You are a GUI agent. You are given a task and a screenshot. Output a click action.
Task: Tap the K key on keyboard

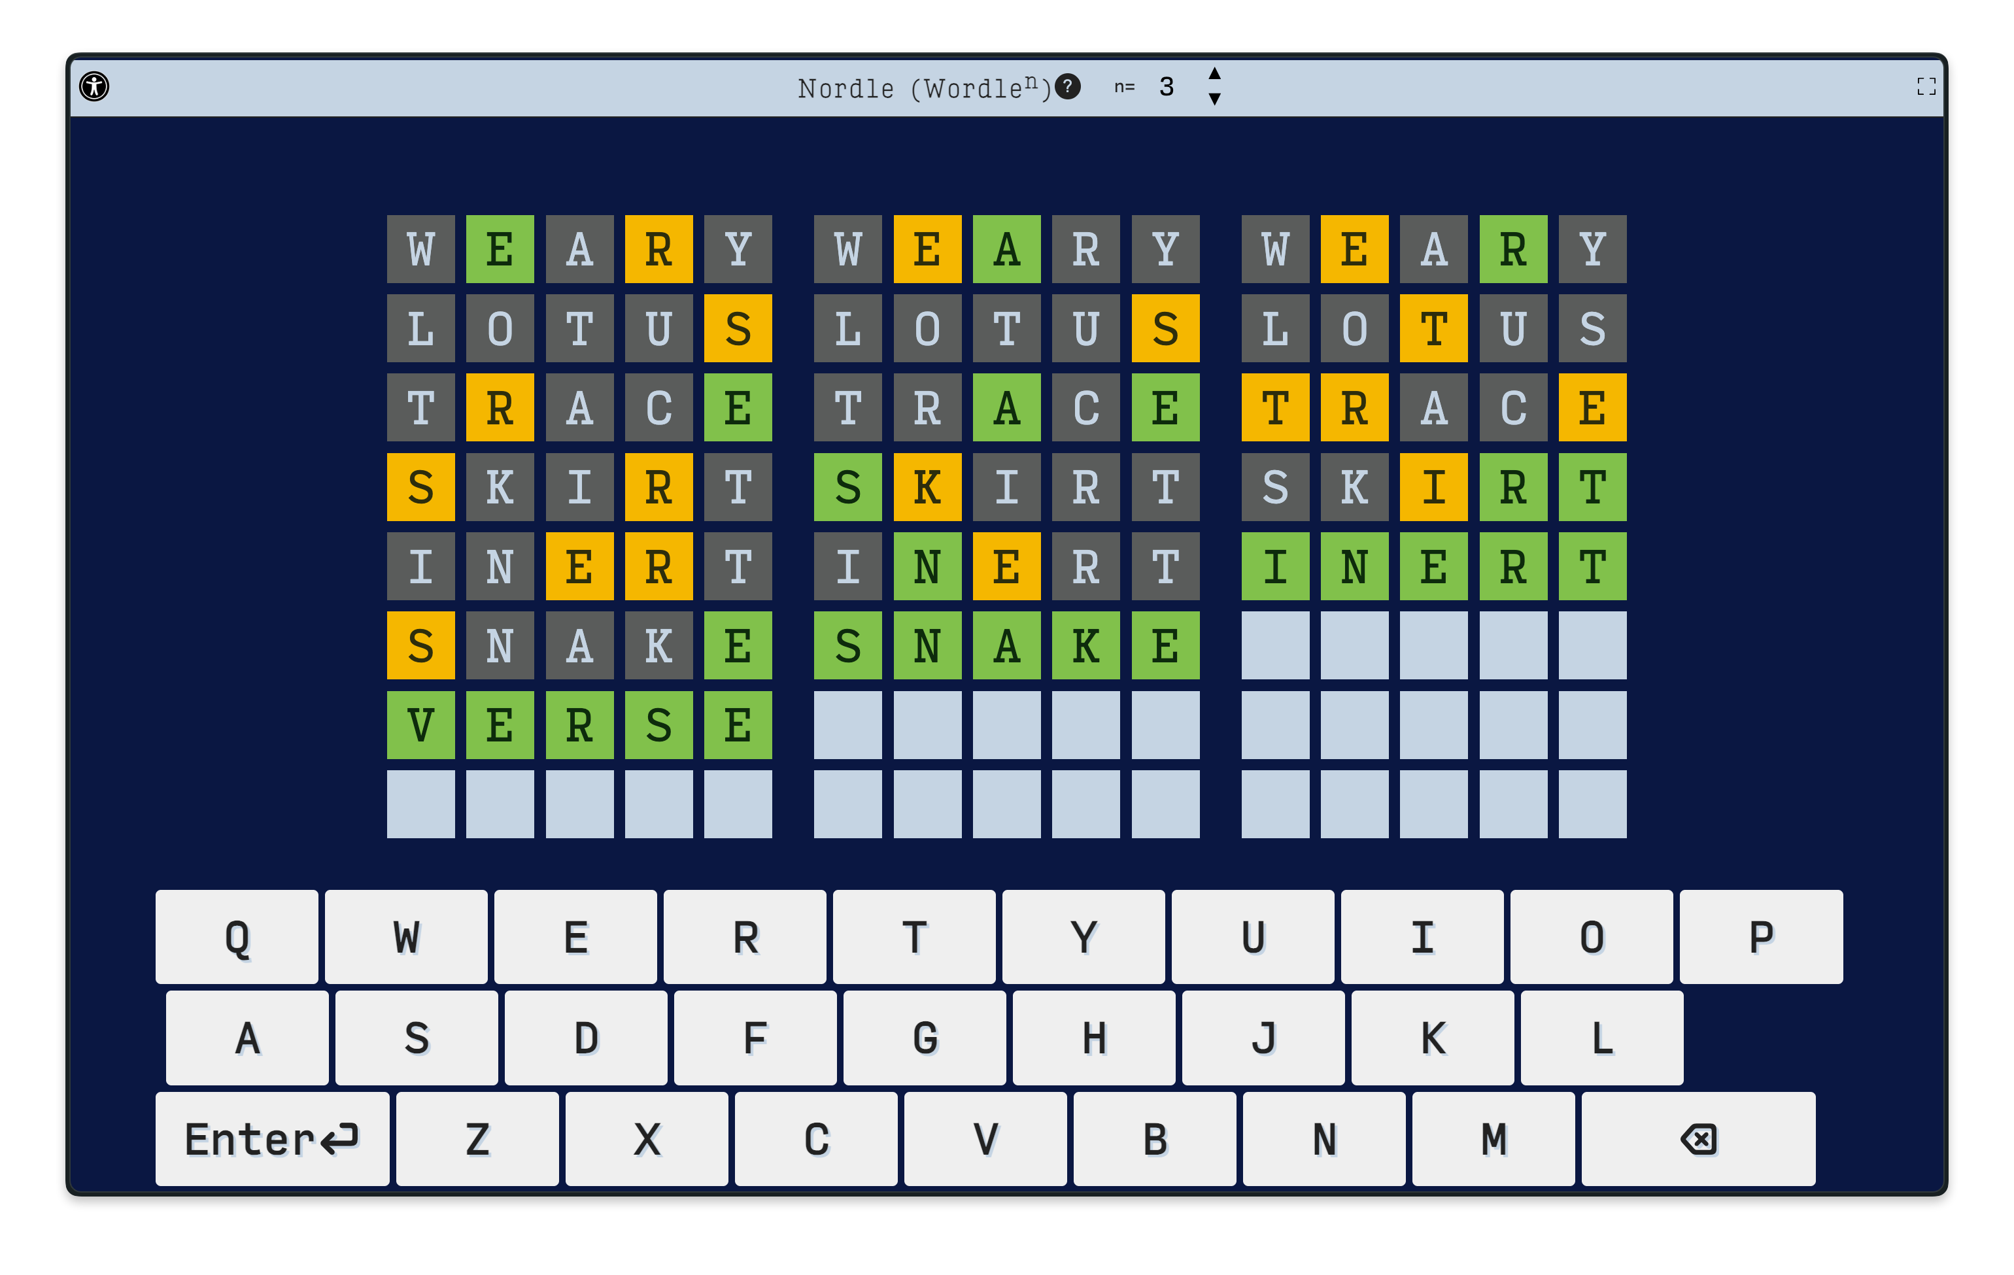point(1433,1038)
